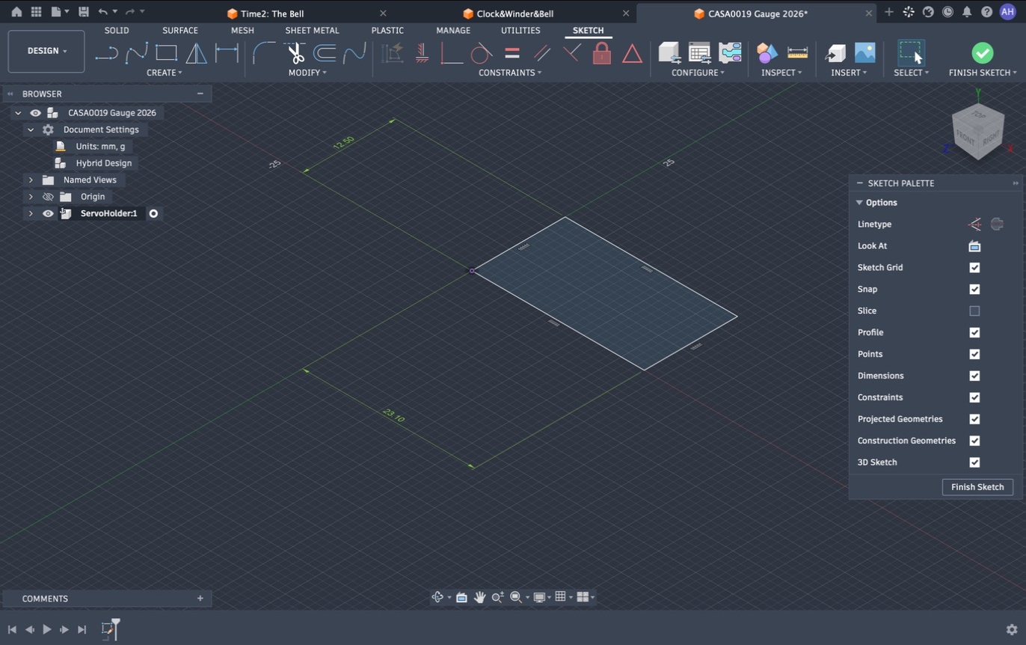Select the Fit Point Spline tool
The image size is (1026, 645).
coord(137,53)
